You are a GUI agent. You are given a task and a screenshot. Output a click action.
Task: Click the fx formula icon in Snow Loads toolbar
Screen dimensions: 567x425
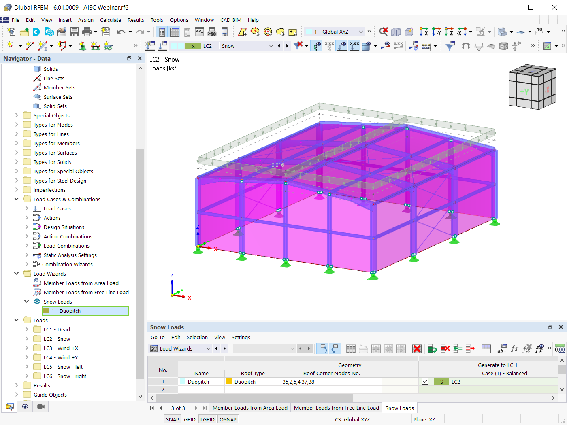[515, 348]
